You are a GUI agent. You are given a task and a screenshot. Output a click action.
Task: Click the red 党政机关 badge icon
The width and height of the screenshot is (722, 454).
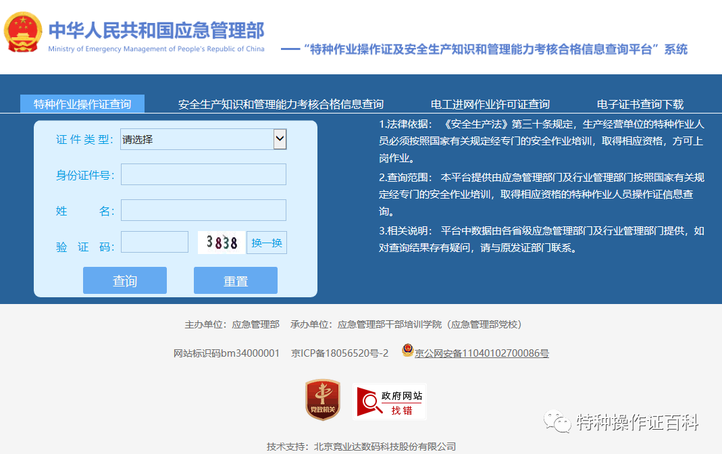point(323,400)
